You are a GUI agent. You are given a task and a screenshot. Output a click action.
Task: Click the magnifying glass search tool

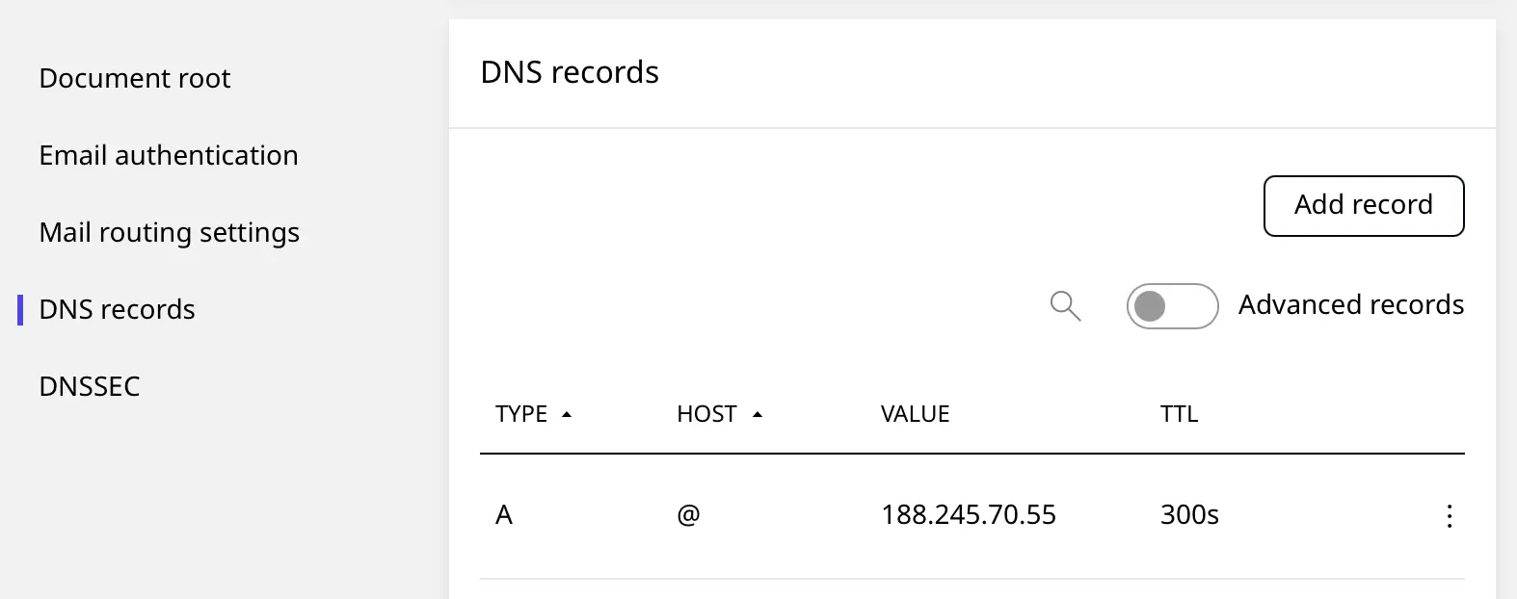tap(1066, 305)
